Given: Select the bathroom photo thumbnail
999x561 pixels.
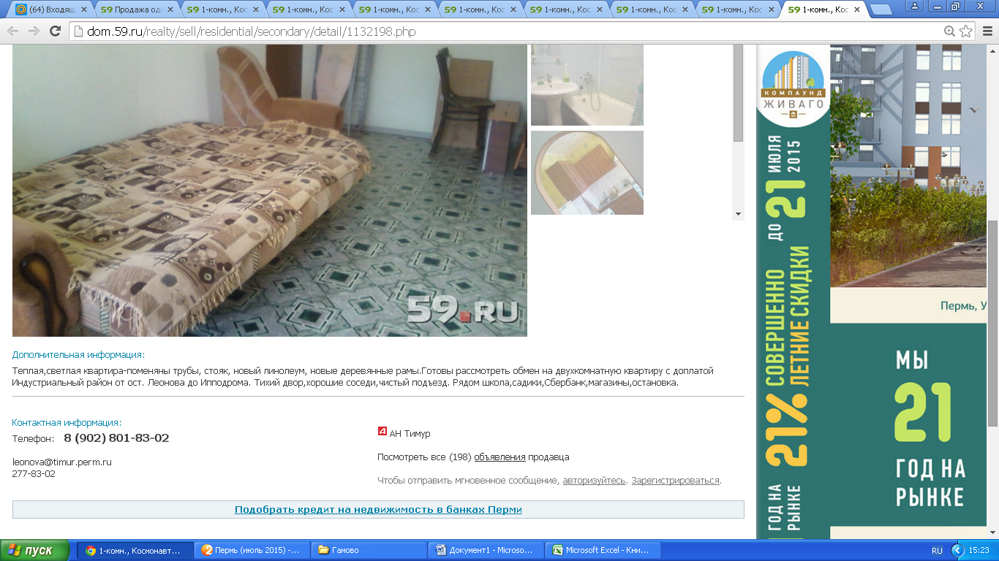Looking at the screenshot, I should [587, 85].
